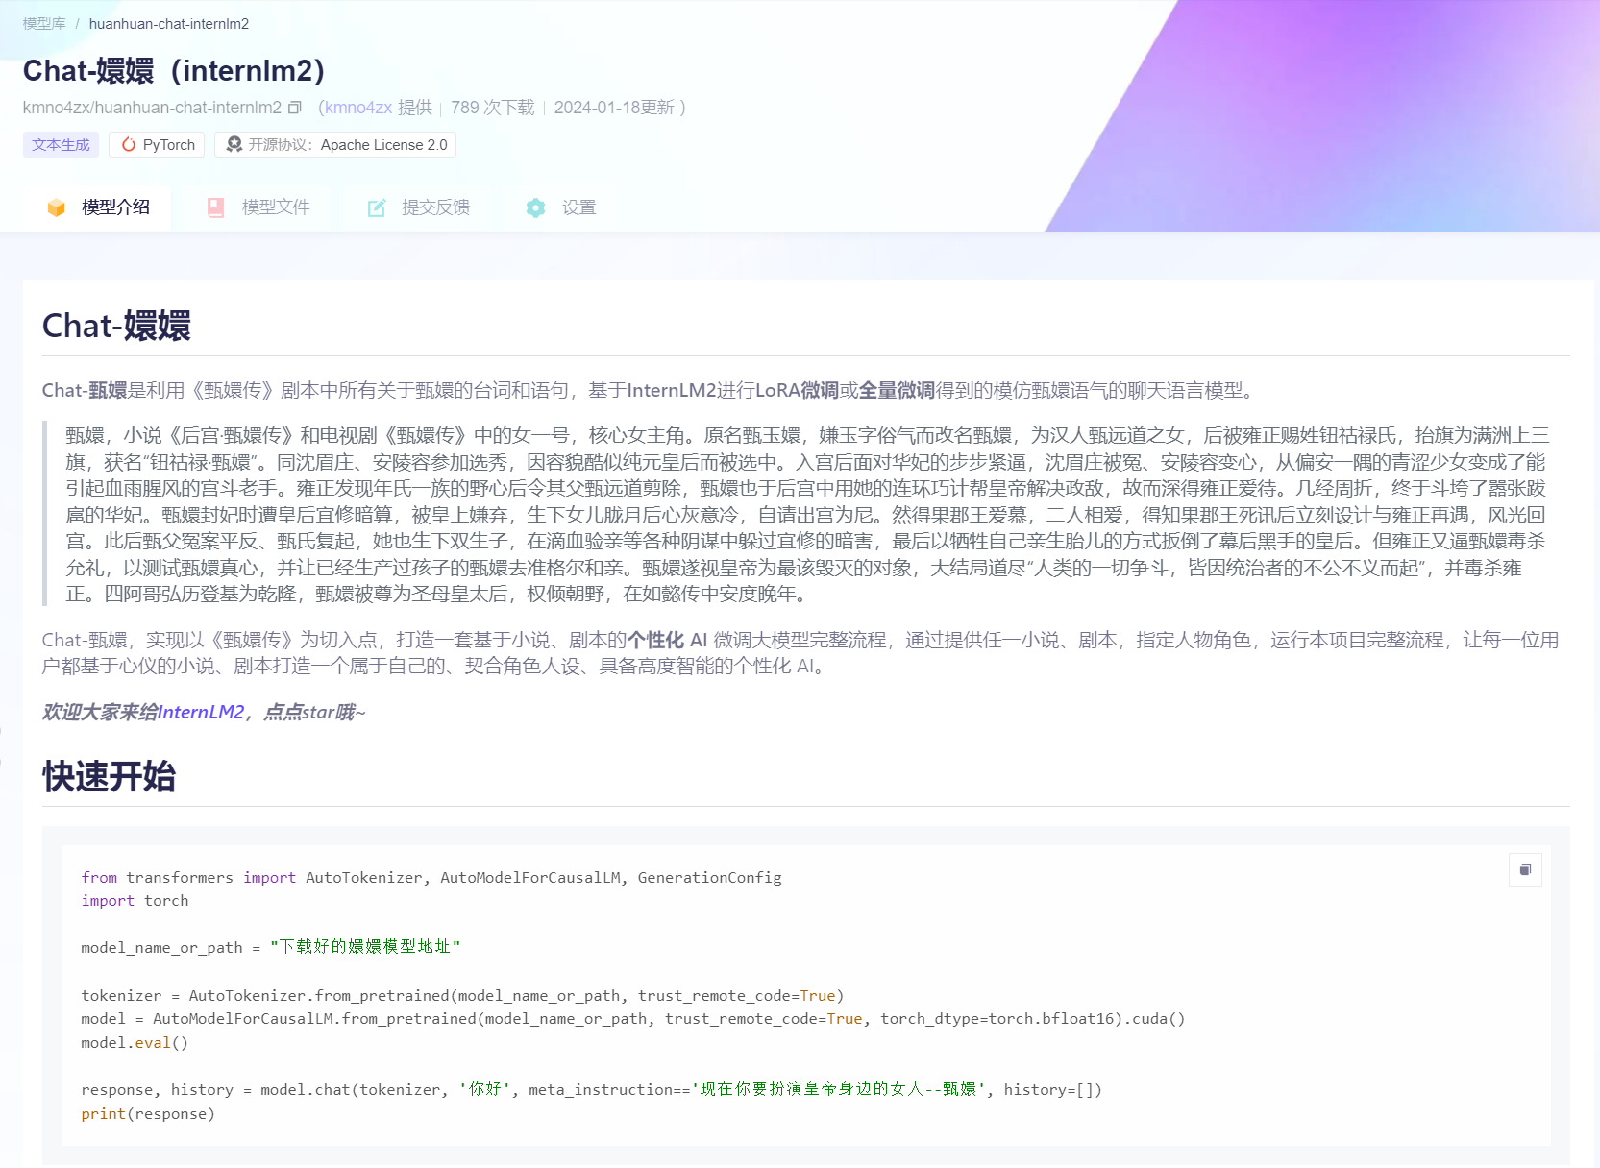Click the response, history = model.chat code line
1600x1168 pixels.
pos(591,1090)
